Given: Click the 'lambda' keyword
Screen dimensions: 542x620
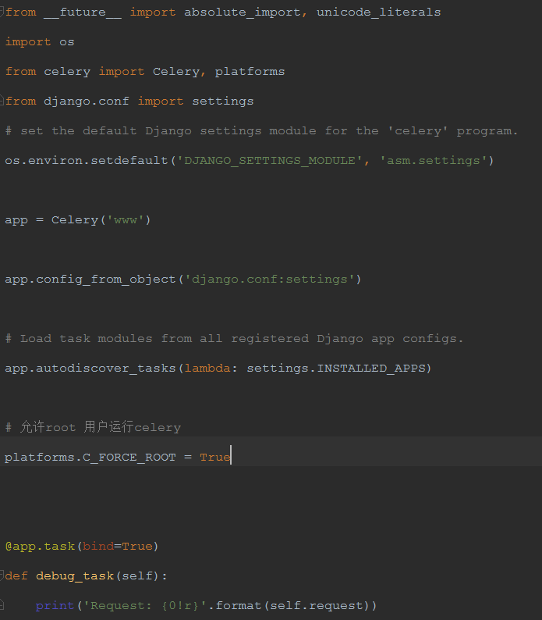Looking at the screenshot, I should (207, 368).
